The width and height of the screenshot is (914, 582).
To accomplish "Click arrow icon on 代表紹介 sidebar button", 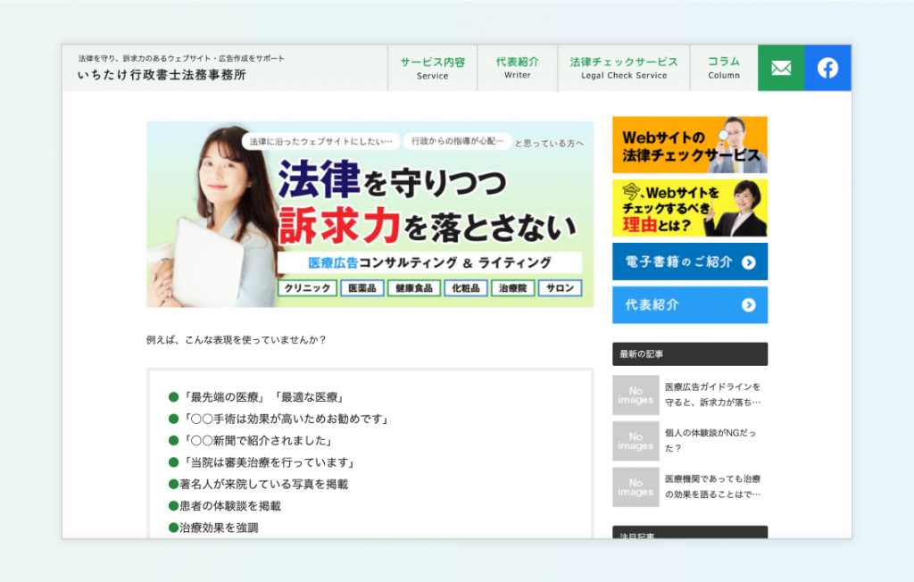I will click(748, 305).
